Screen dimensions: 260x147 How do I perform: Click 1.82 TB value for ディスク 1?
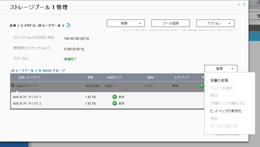90,97
